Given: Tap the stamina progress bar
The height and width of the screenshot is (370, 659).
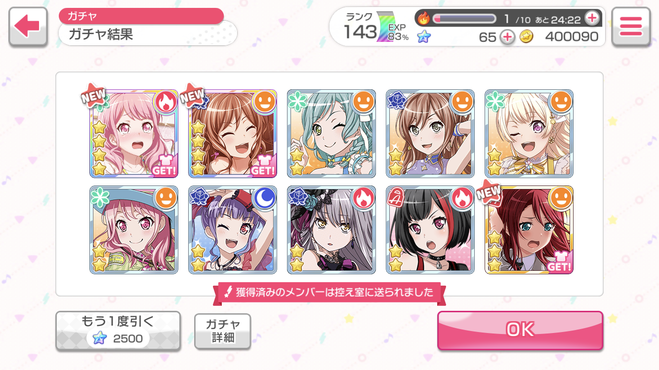Looking at the screenshot, I should pyautogui.click(x=464, y=19).
